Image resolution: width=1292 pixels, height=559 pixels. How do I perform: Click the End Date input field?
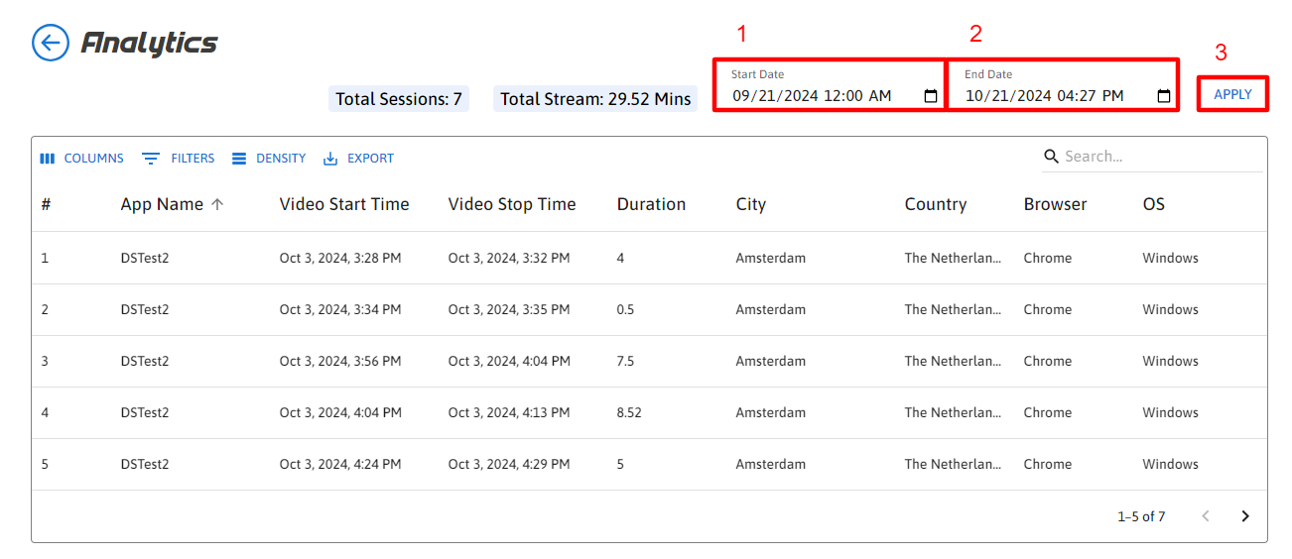coord(1047,96)
